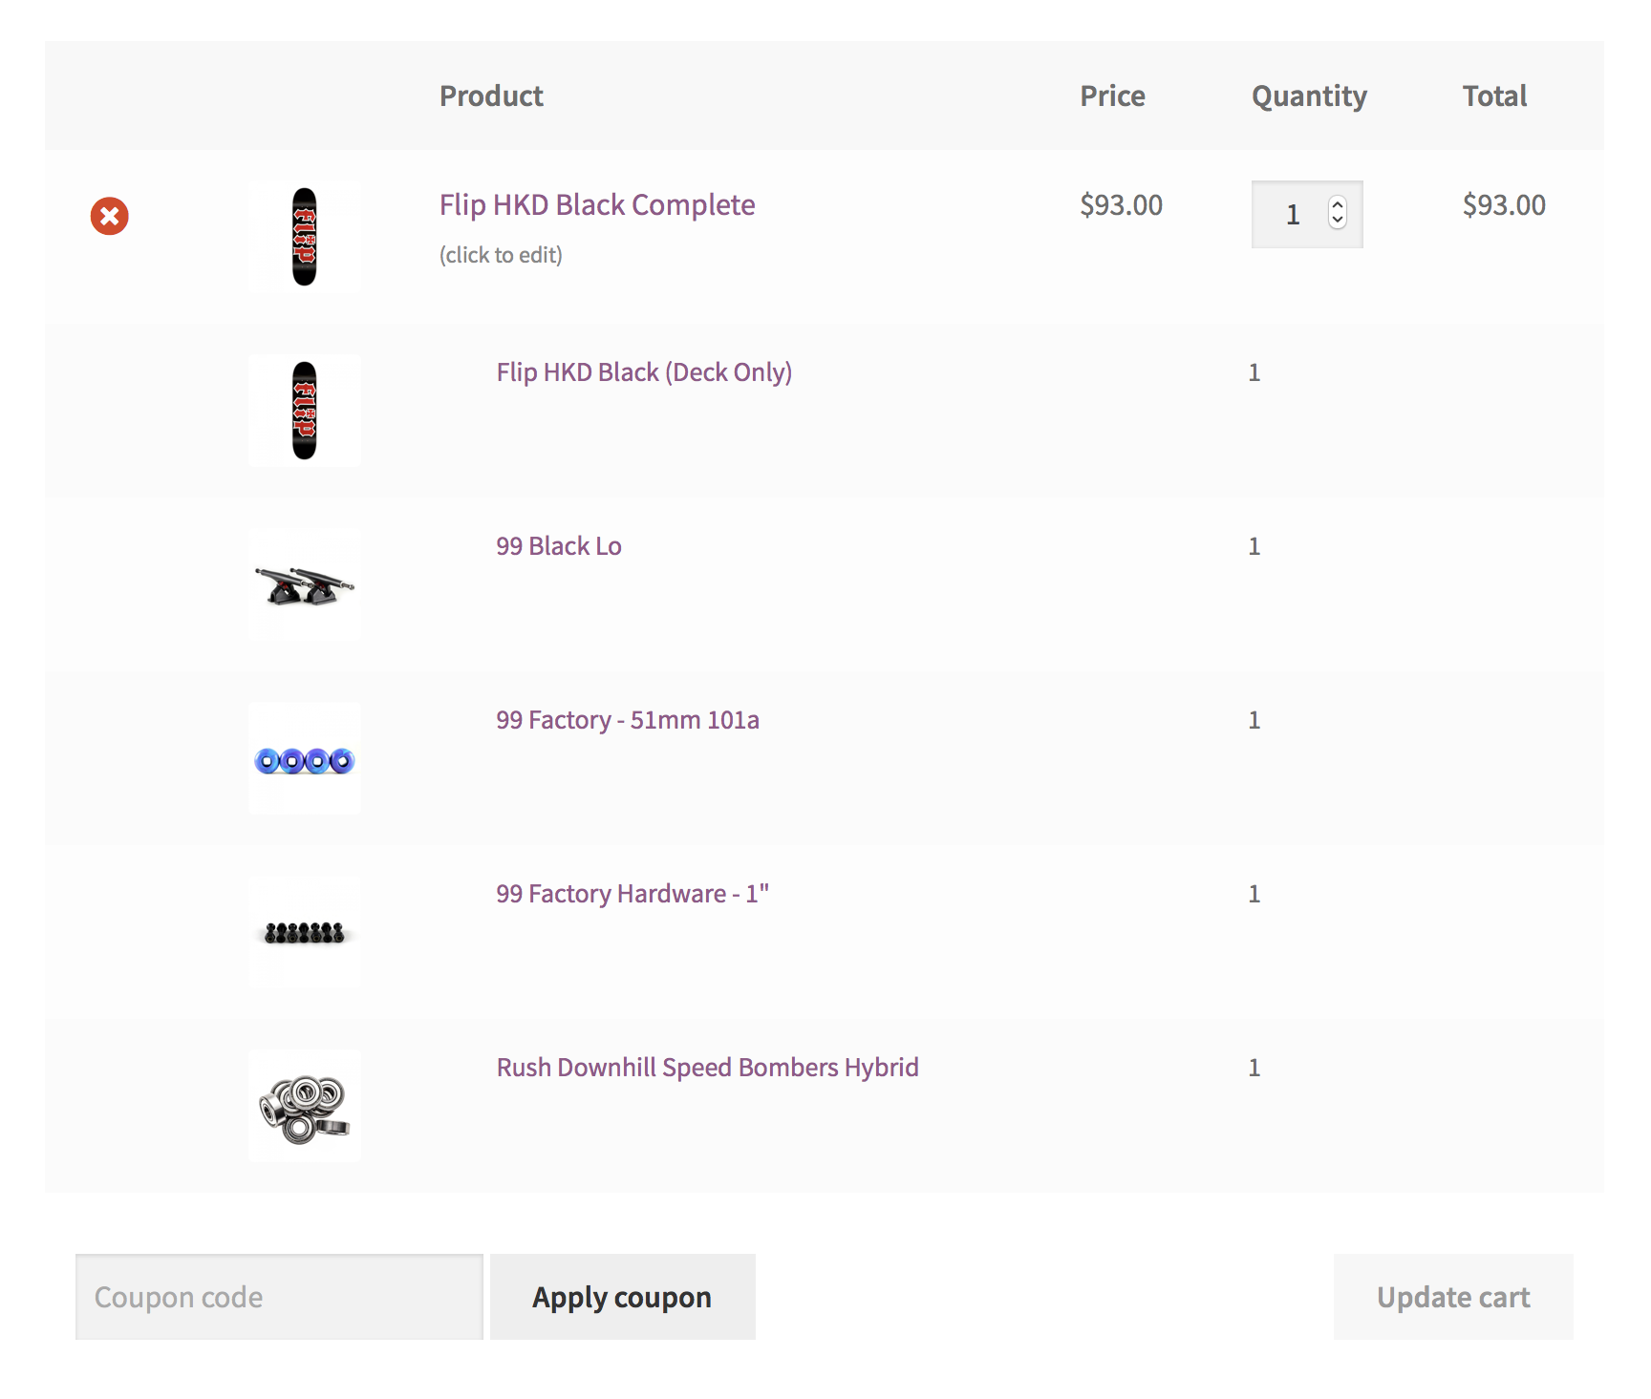This screenshot has width=1651, height=1399.
Task: Click the Flip HKD Black Complete thumbnail
Action: coord(305,237)
